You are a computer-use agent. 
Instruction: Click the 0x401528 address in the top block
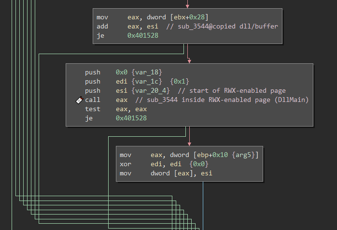[143, 35]
